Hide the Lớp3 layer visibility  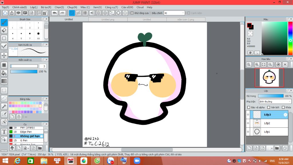coord(248,115)
